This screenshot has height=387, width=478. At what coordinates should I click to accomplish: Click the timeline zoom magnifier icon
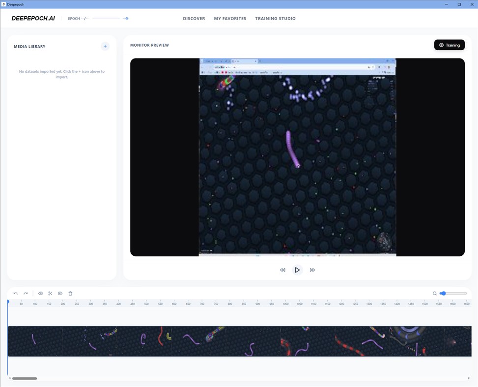[435, 293]
